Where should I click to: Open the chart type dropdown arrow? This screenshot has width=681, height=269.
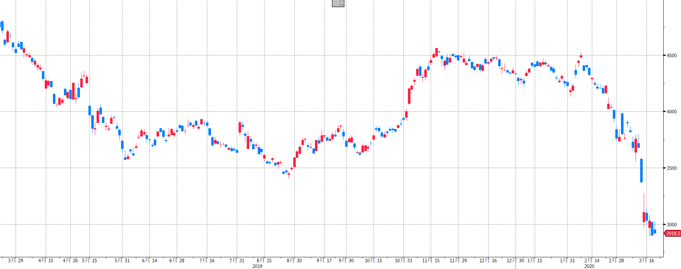(342, 4)
